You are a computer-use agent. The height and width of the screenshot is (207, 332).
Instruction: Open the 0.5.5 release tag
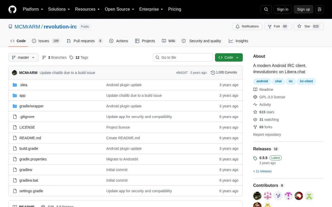click(x=263, y=158)
